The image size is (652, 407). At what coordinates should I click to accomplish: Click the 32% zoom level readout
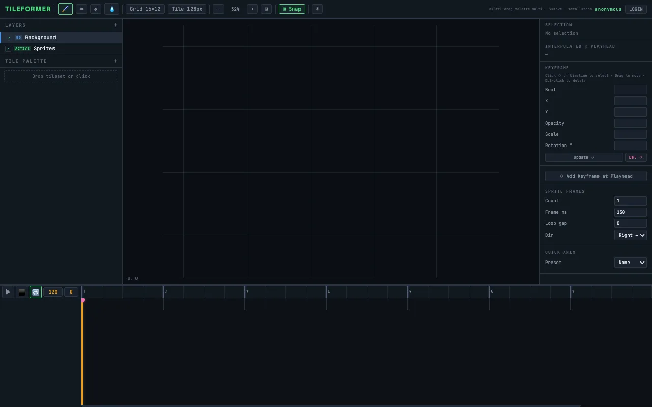[x=235, y=9]
